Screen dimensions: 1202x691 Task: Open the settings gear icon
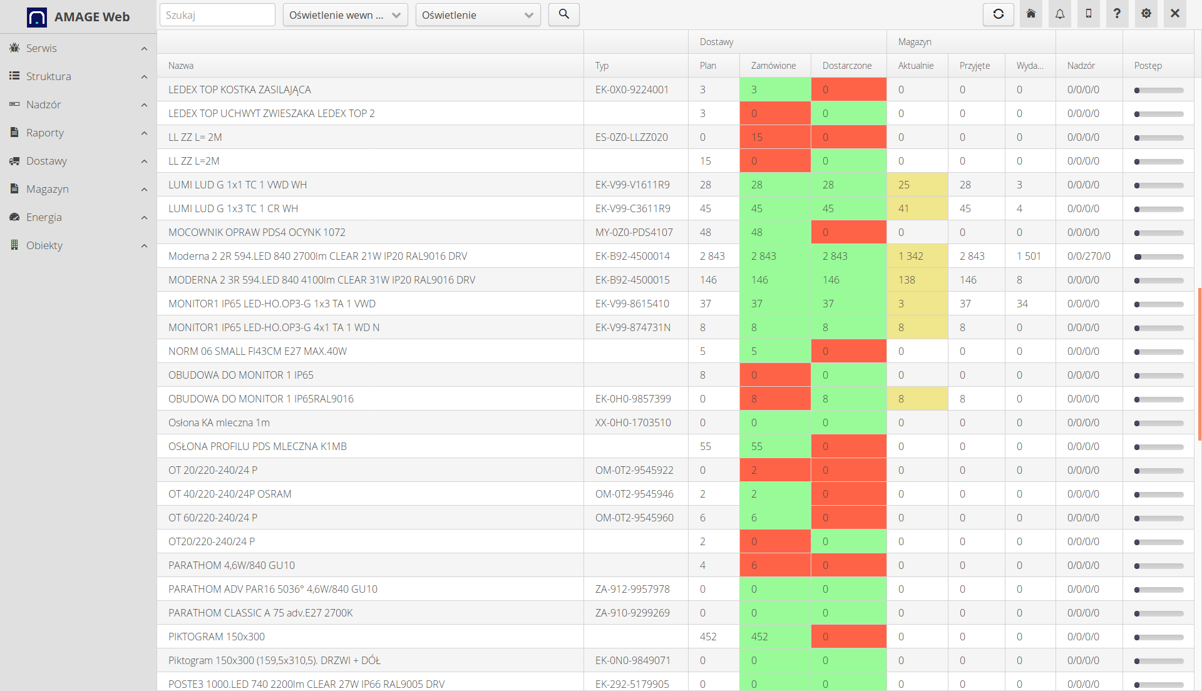coord(1146,14)
